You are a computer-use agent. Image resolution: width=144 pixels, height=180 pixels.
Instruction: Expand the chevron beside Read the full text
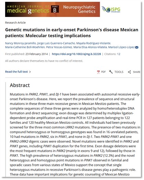(x=30, y=72)
